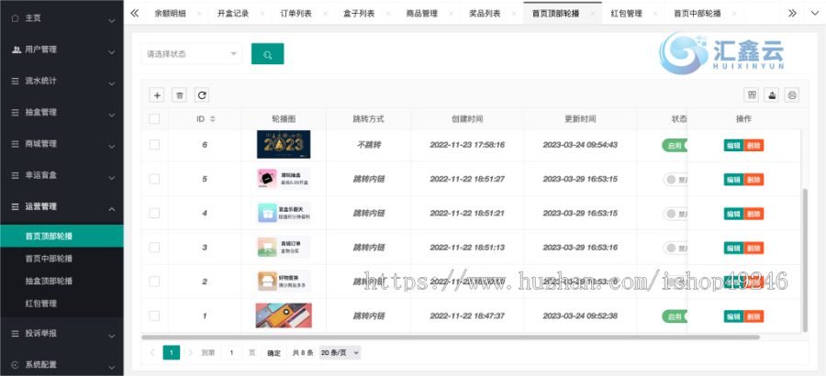The image size is (826, 376).
Task: Click 删除 button for row ID 3
Action: [x=753, y=248]
